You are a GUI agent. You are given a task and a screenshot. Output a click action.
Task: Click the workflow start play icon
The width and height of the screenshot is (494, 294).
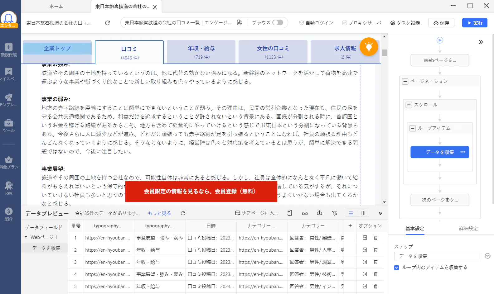click(440, 40)
